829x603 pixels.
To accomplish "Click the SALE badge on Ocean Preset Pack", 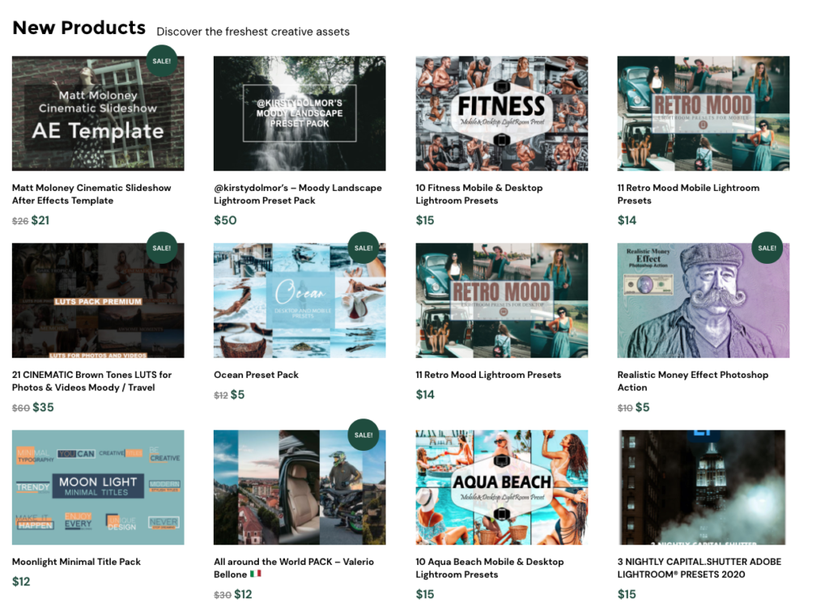I will 363,248.
